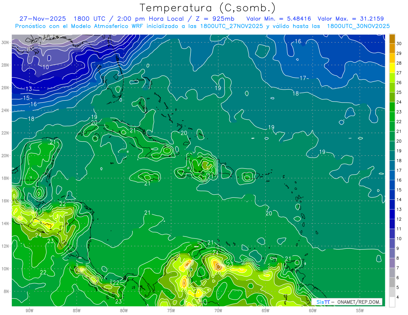The image size is (408, 315).
Task: Pick the purple colorbar segment between 8 and 9
Action: tap(392, 253)
